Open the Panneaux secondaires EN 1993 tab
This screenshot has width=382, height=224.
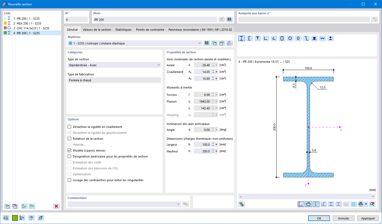pos(200,30)
